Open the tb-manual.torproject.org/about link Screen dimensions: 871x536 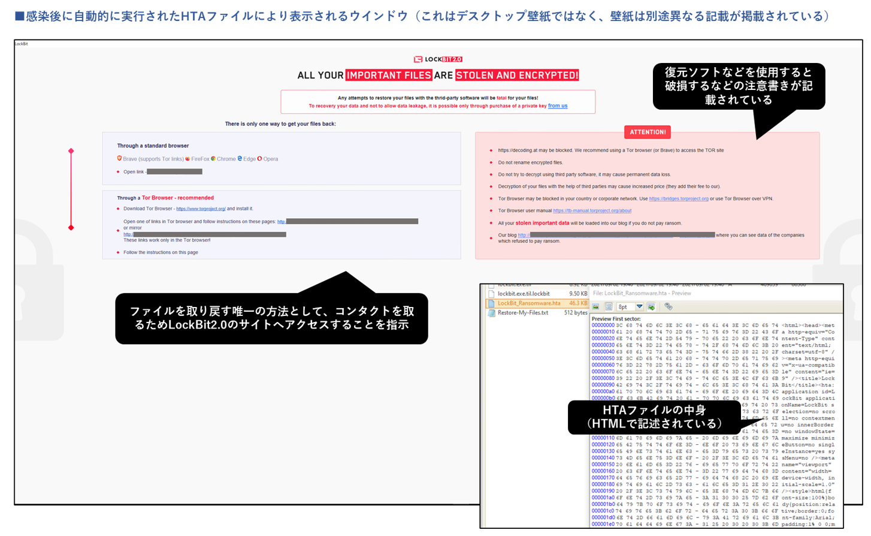click(x=592, y=211)
